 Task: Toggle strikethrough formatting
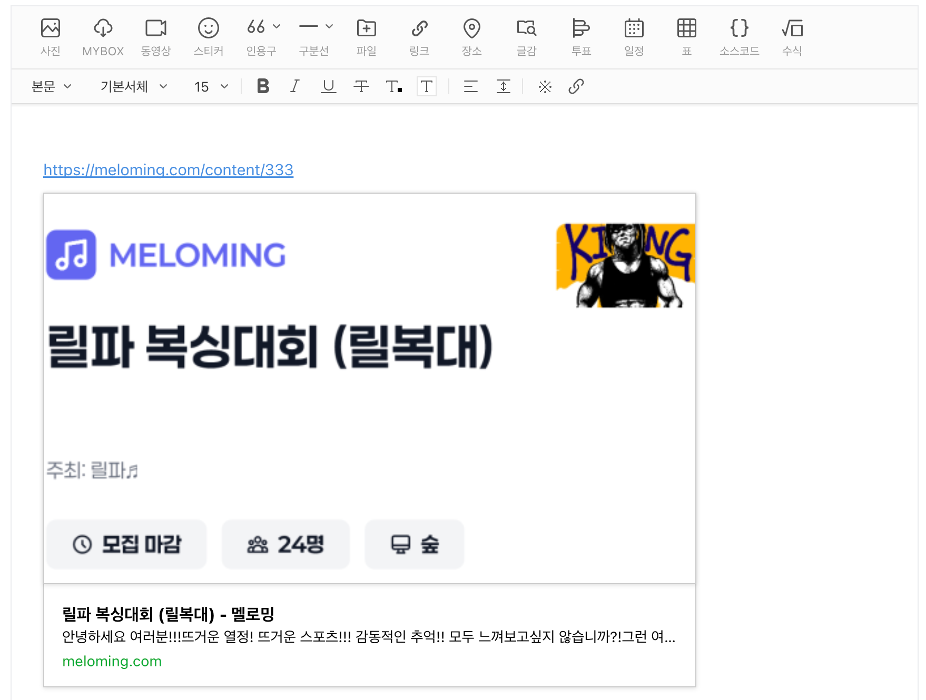pos(361,86)
